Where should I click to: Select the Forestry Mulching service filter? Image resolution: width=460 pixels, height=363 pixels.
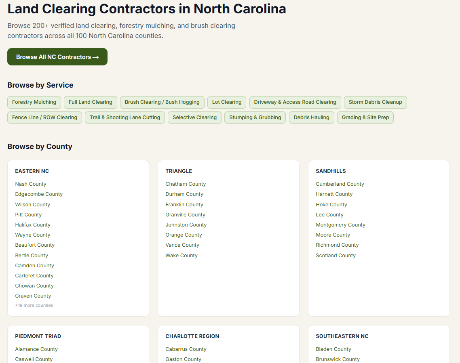point(34,102)
